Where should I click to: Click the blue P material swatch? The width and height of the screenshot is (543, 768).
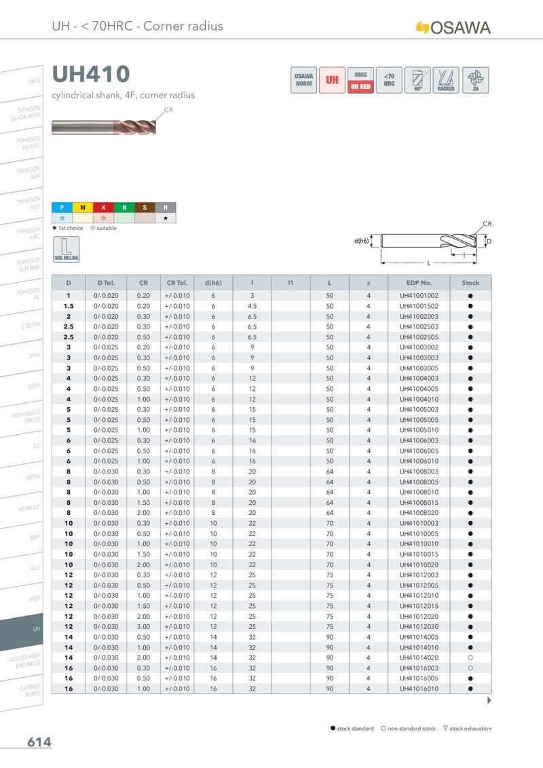[x=62, y=208]
